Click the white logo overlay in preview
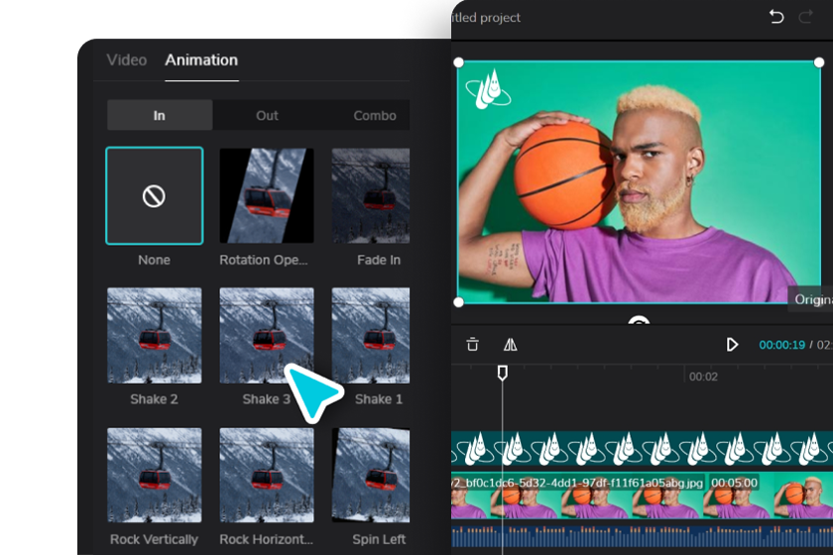The image size is (833, 555). click(x=488, y=89)
